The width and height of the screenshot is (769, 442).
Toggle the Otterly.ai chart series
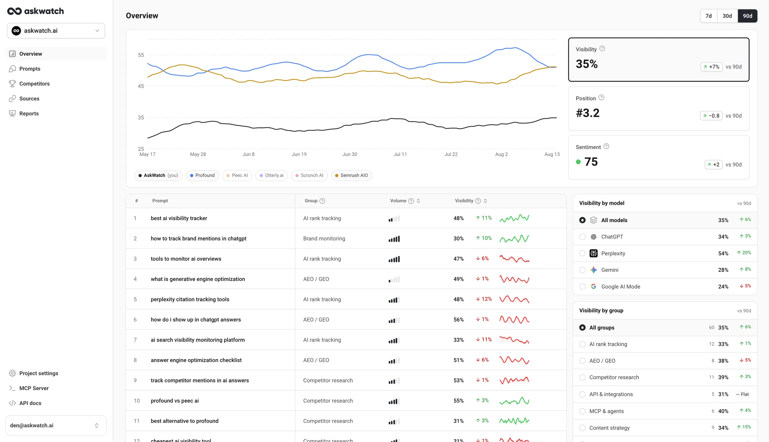271,175
